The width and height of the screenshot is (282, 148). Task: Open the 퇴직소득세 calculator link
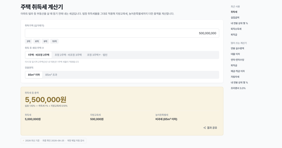[x=236, y=29]
